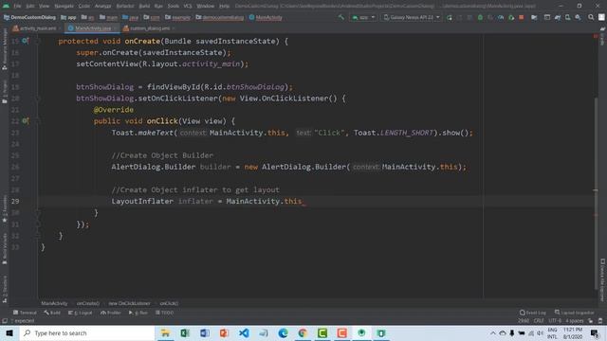Screen dimensions: 607x341
Task: Click the Android Studio logo in title bar
Action: 6,6
